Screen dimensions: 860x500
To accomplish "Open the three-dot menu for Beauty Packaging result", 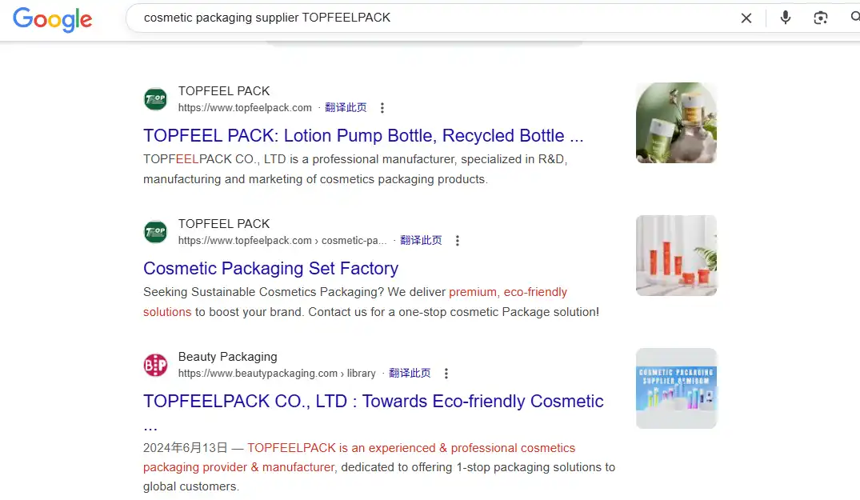I will (x=446, y=373).
